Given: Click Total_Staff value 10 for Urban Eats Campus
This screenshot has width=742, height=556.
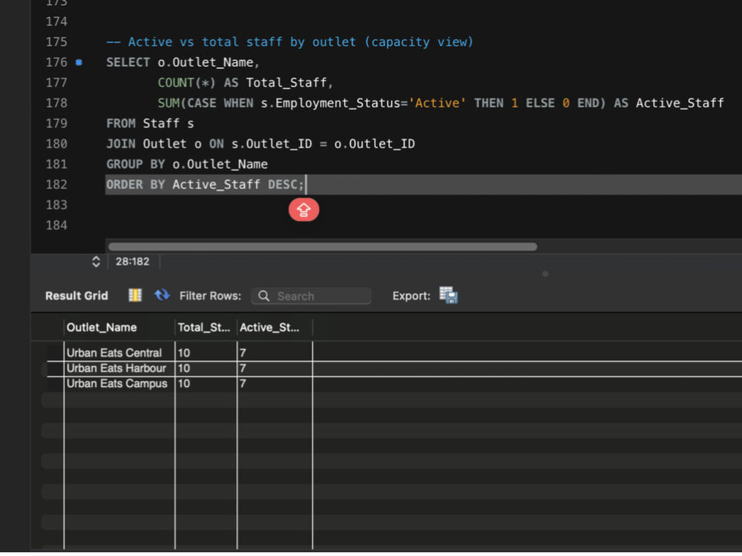Looking at the screenshot, I should [x=206, y=383].
